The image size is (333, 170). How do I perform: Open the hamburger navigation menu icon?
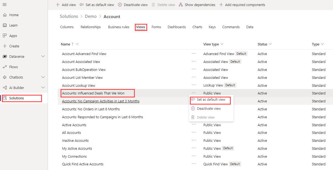(5, 5)
